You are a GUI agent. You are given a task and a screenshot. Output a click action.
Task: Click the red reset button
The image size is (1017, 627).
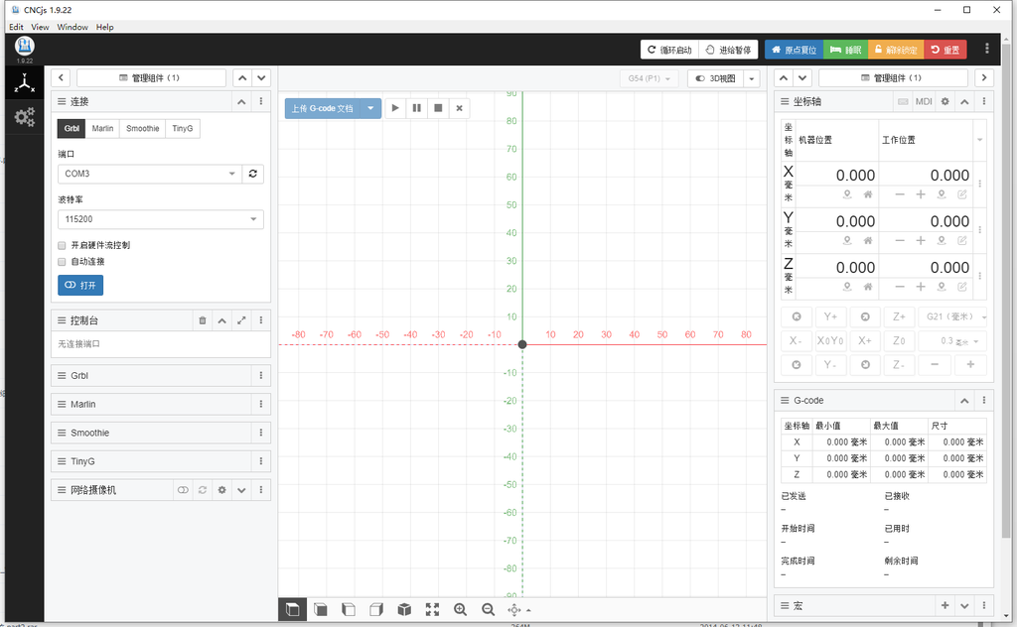(x=945, y=50)
